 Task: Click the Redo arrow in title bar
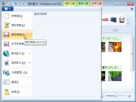(x=20, y=4)
